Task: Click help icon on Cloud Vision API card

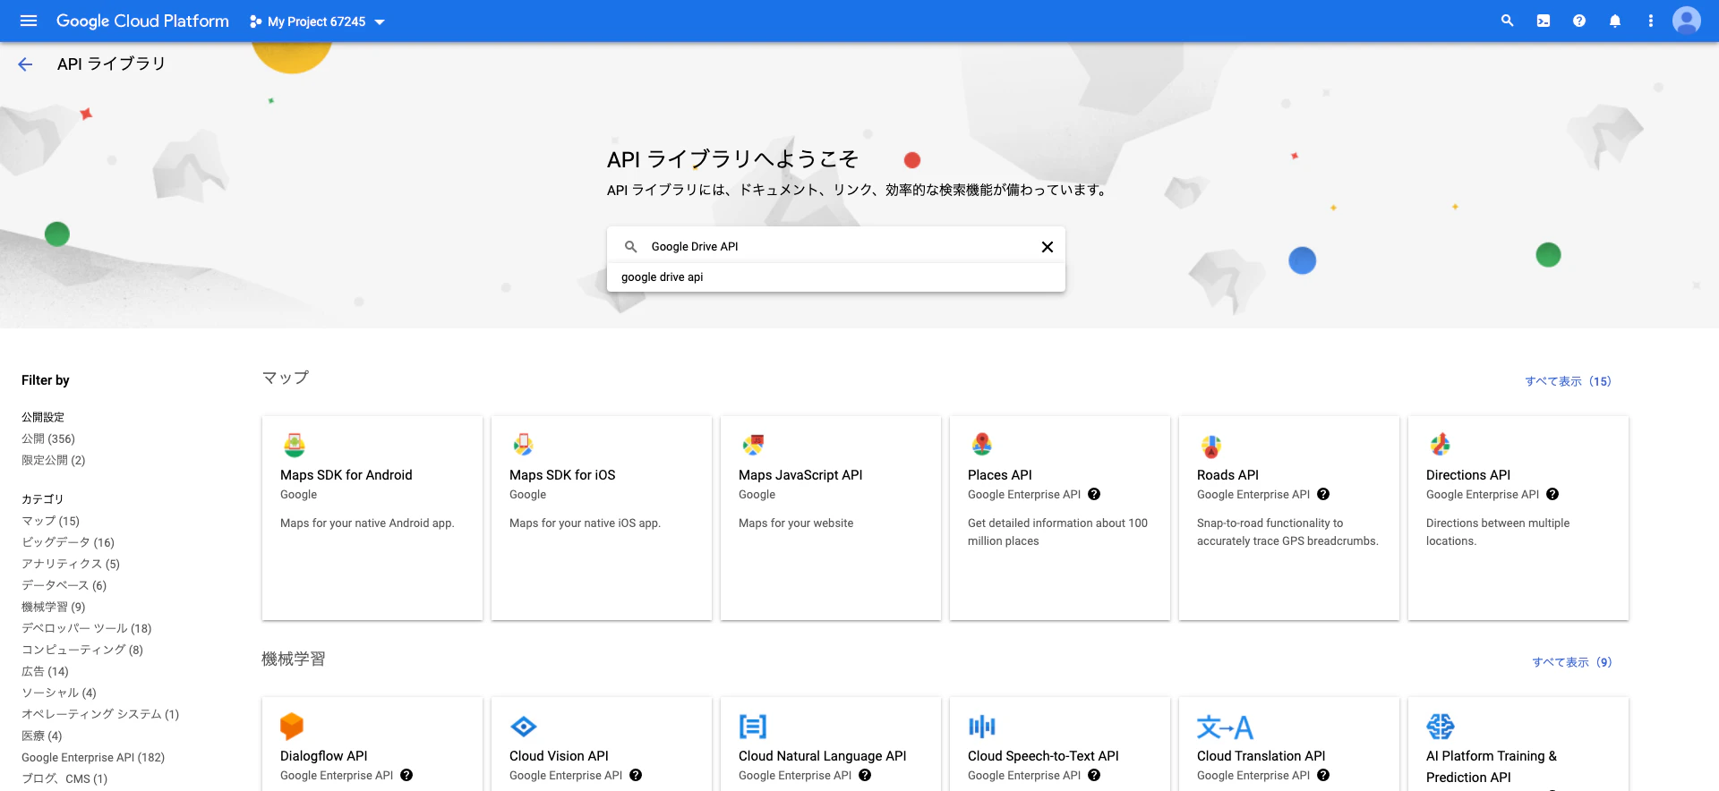Action: [x=636, y=776]
